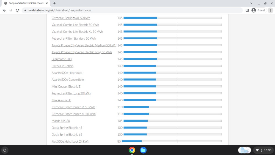
Task: Open the Mini Aceman E link
Action: pyautogui.click(x=61, y=100)
